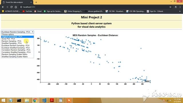Screen dimensions: 183x103
Task: Click the Mini Project 2 heading
Action: (91, 17)
